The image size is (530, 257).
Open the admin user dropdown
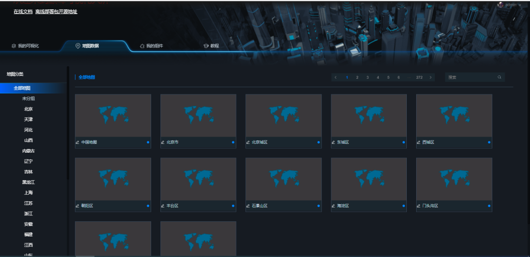tap(510, 4)
